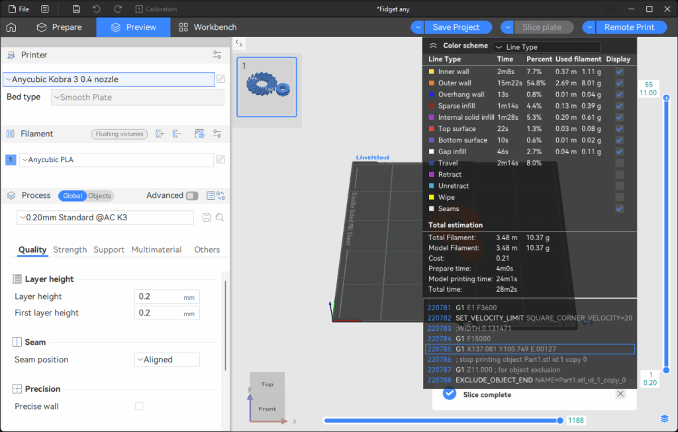678x432 pixels.
Task: Switch to the Prepare tab
Action: coord(60,27)
